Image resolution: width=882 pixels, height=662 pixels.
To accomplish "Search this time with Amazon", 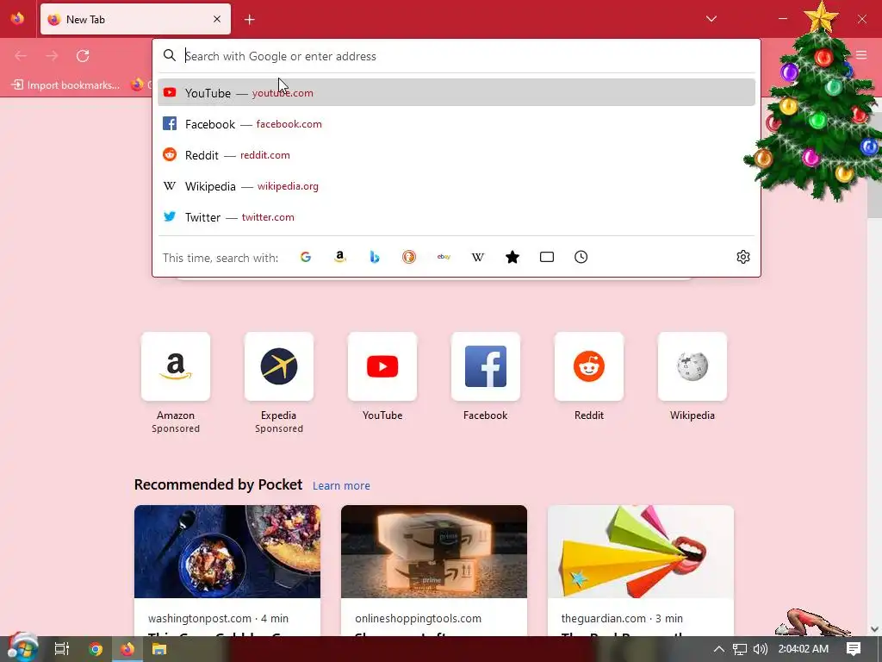I will point(339,257).
